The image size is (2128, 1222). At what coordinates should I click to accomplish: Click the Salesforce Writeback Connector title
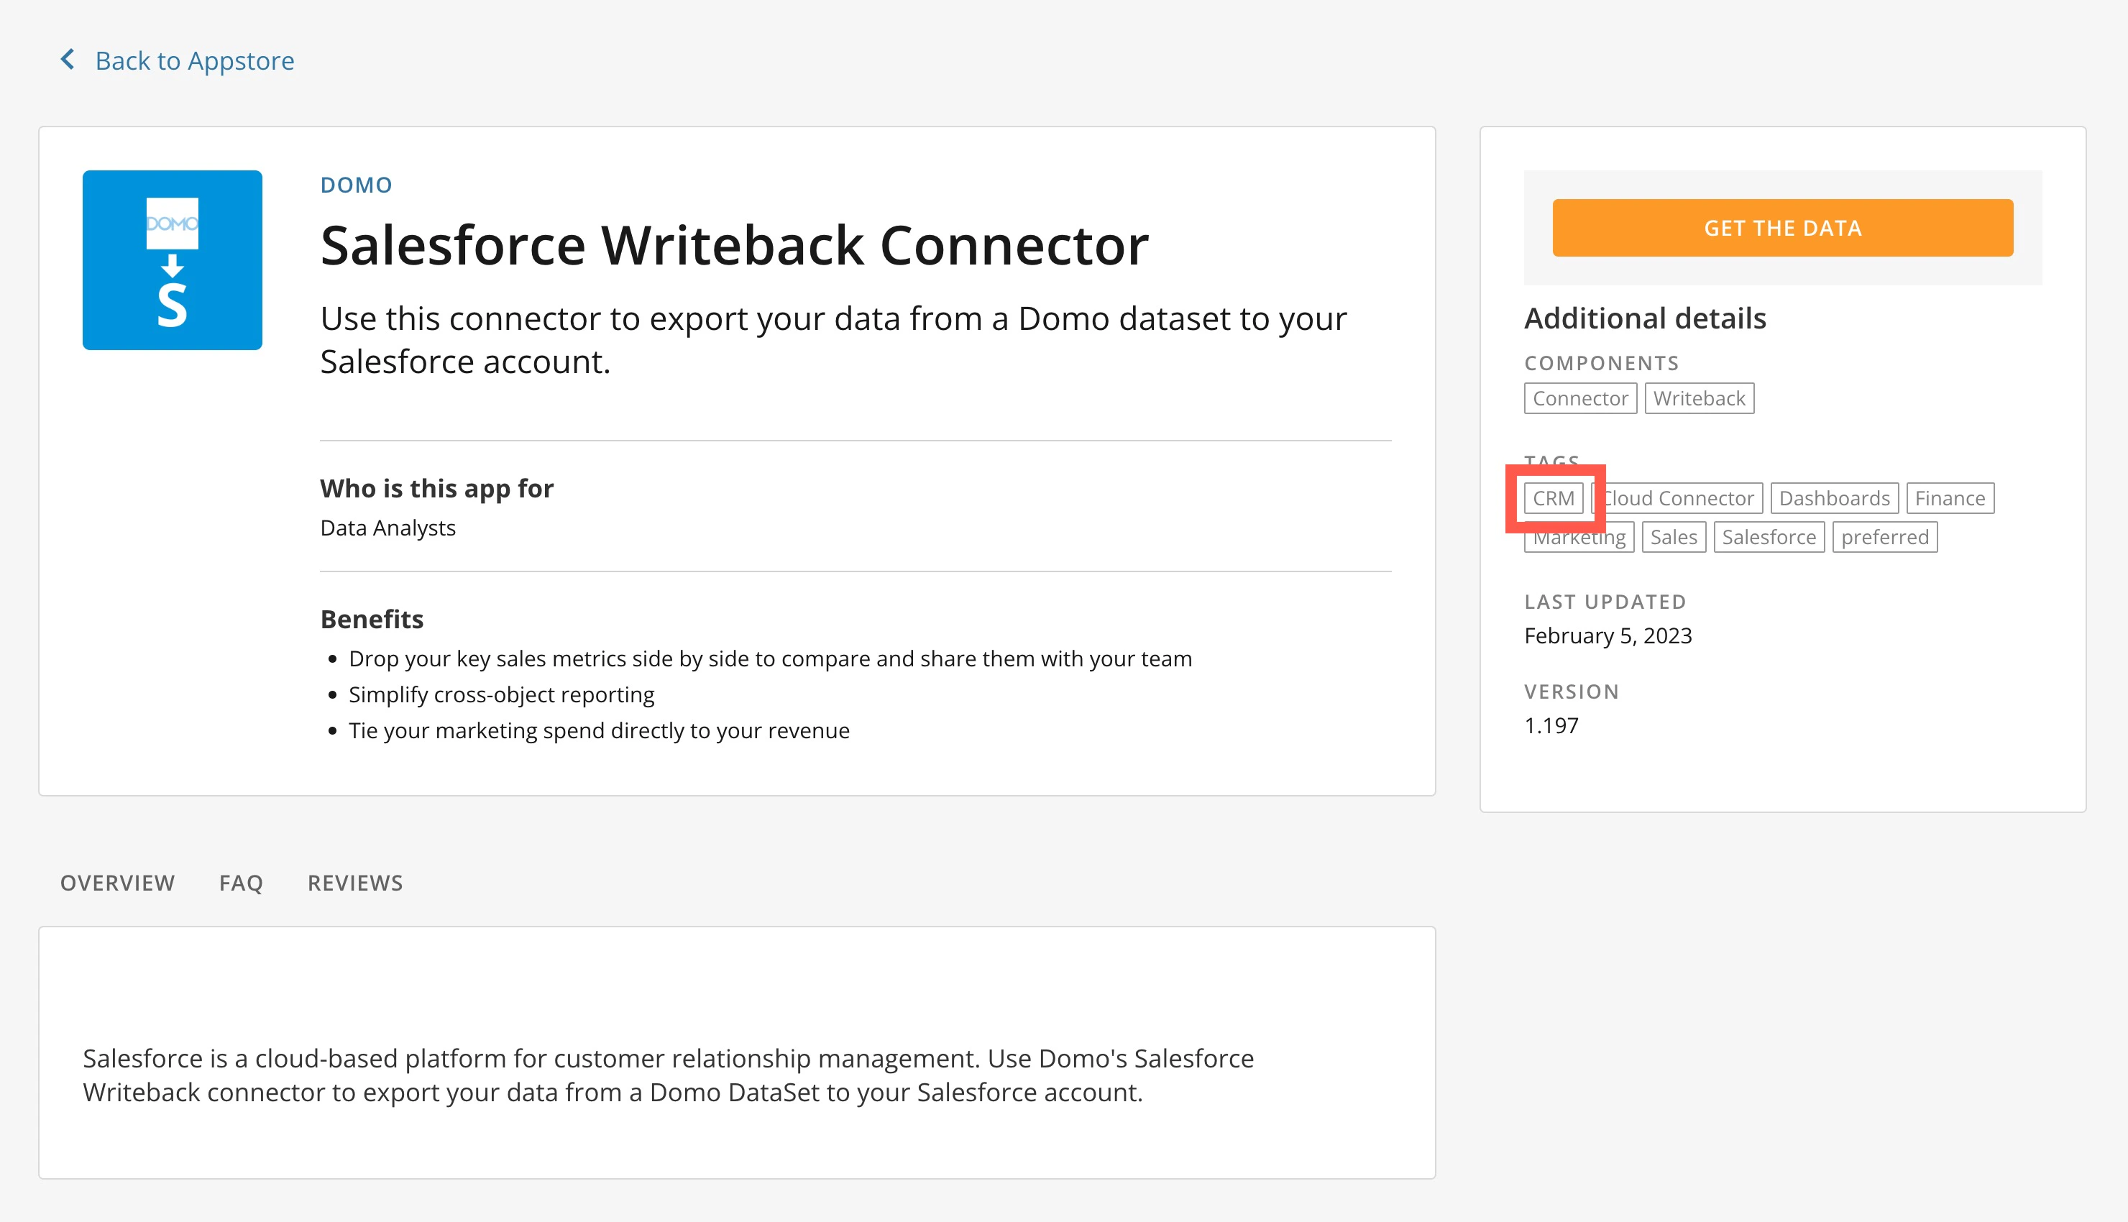click(734, 245)
